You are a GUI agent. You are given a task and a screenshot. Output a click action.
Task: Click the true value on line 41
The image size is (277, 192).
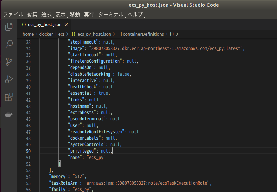(103, 93)
